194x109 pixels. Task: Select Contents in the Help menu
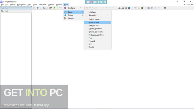[74, 8]
